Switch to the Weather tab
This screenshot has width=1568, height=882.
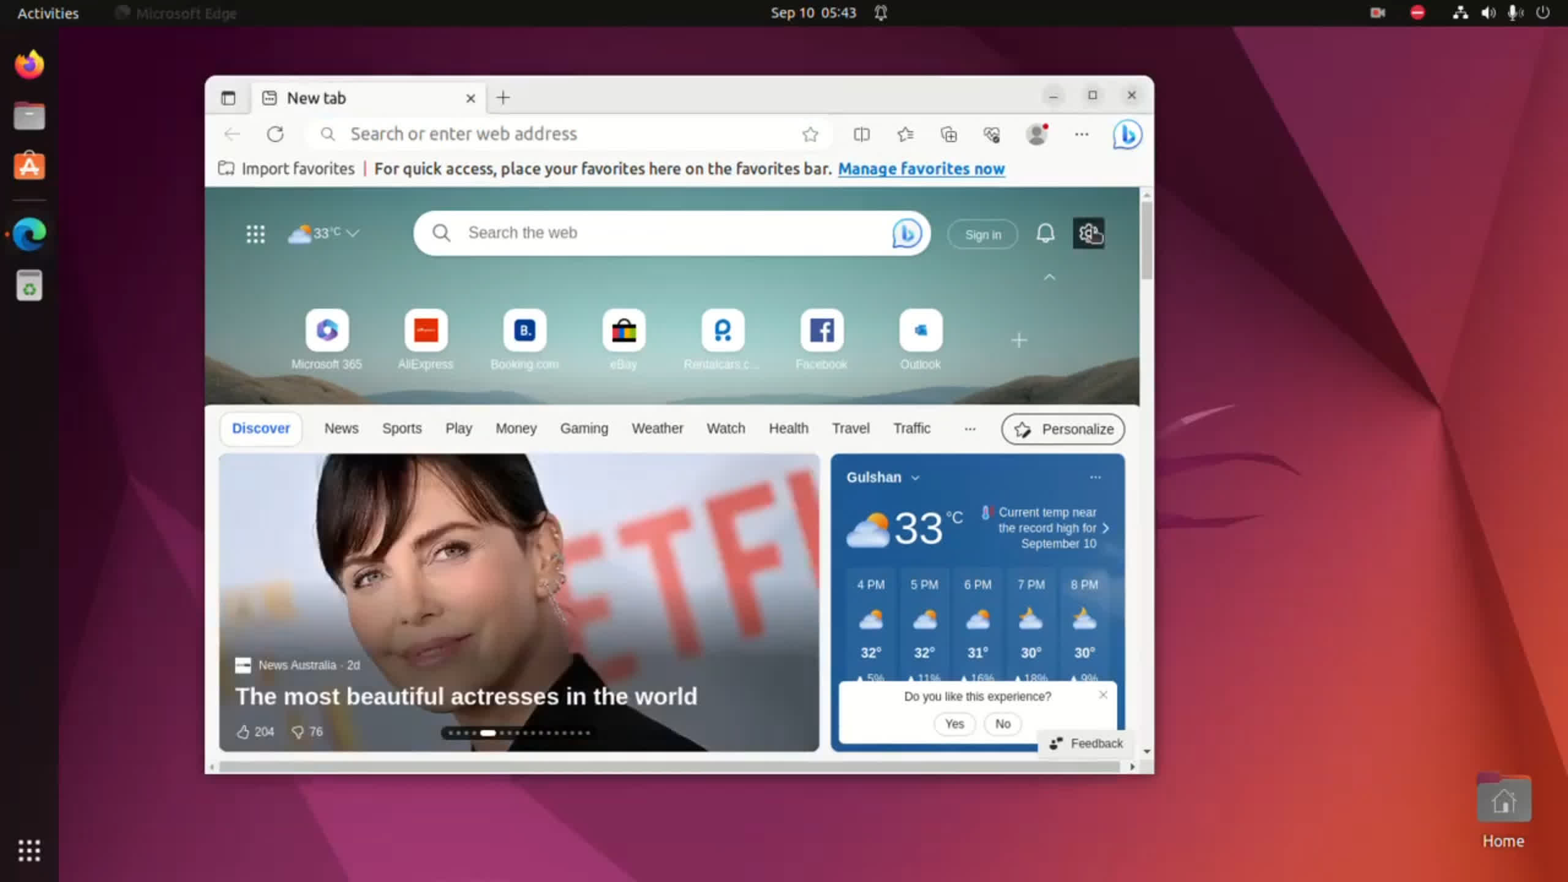coord(657,429)
